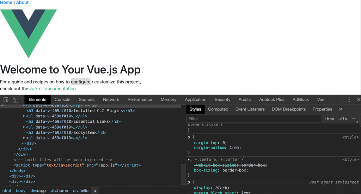Open the Audits tab
The image size is (361, 194).
[245, 100]
